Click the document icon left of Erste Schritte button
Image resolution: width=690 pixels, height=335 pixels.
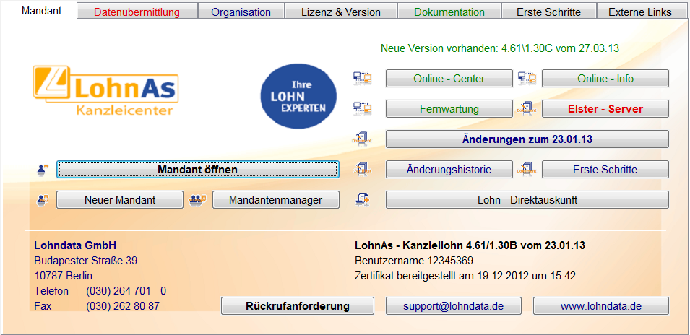pyautogui.click(x=527, y=169)
